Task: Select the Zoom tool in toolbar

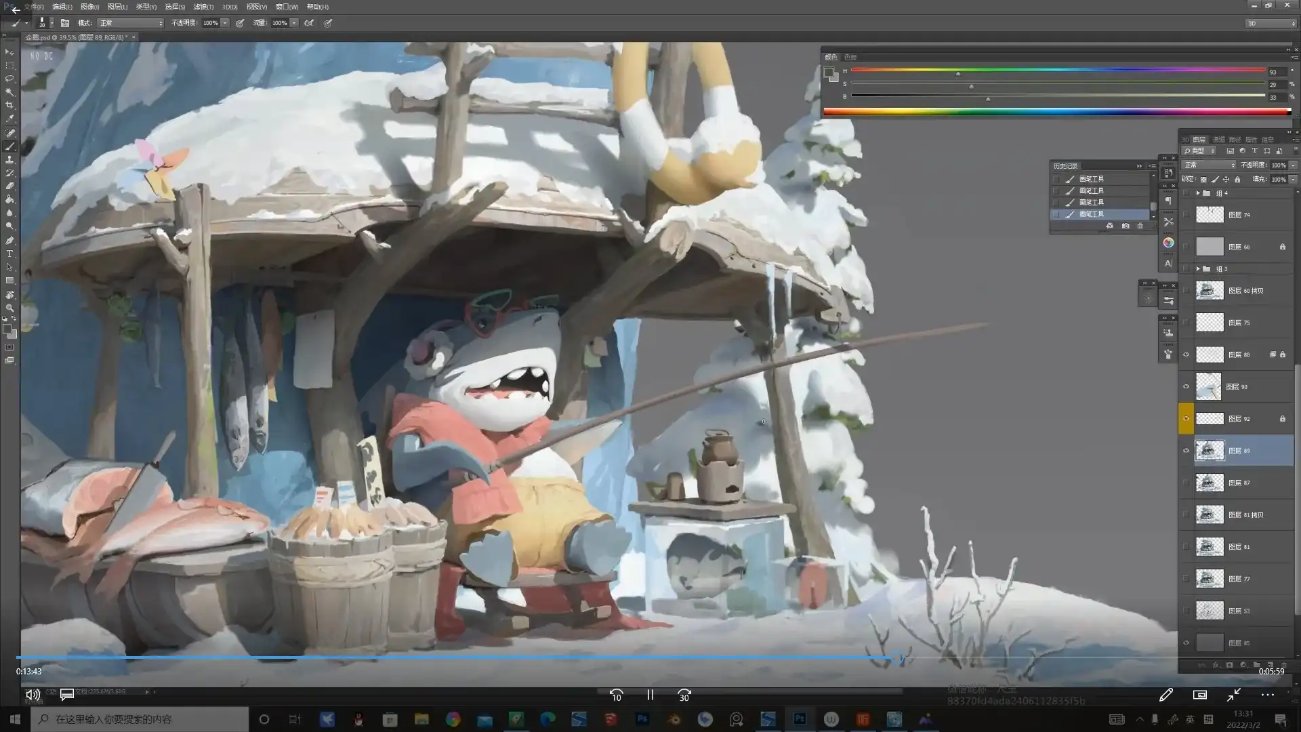Action: 9,308
